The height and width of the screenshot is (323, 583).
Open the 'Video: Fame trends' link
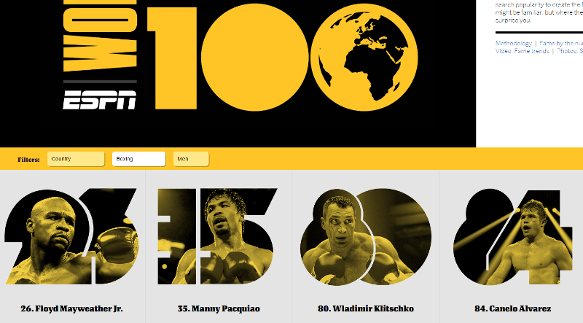(522, 51)
